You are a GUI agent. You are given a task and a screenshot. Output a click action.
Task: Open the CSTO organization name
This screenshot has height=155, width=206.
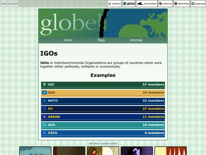pyautogui.click(x=53, y=133)
